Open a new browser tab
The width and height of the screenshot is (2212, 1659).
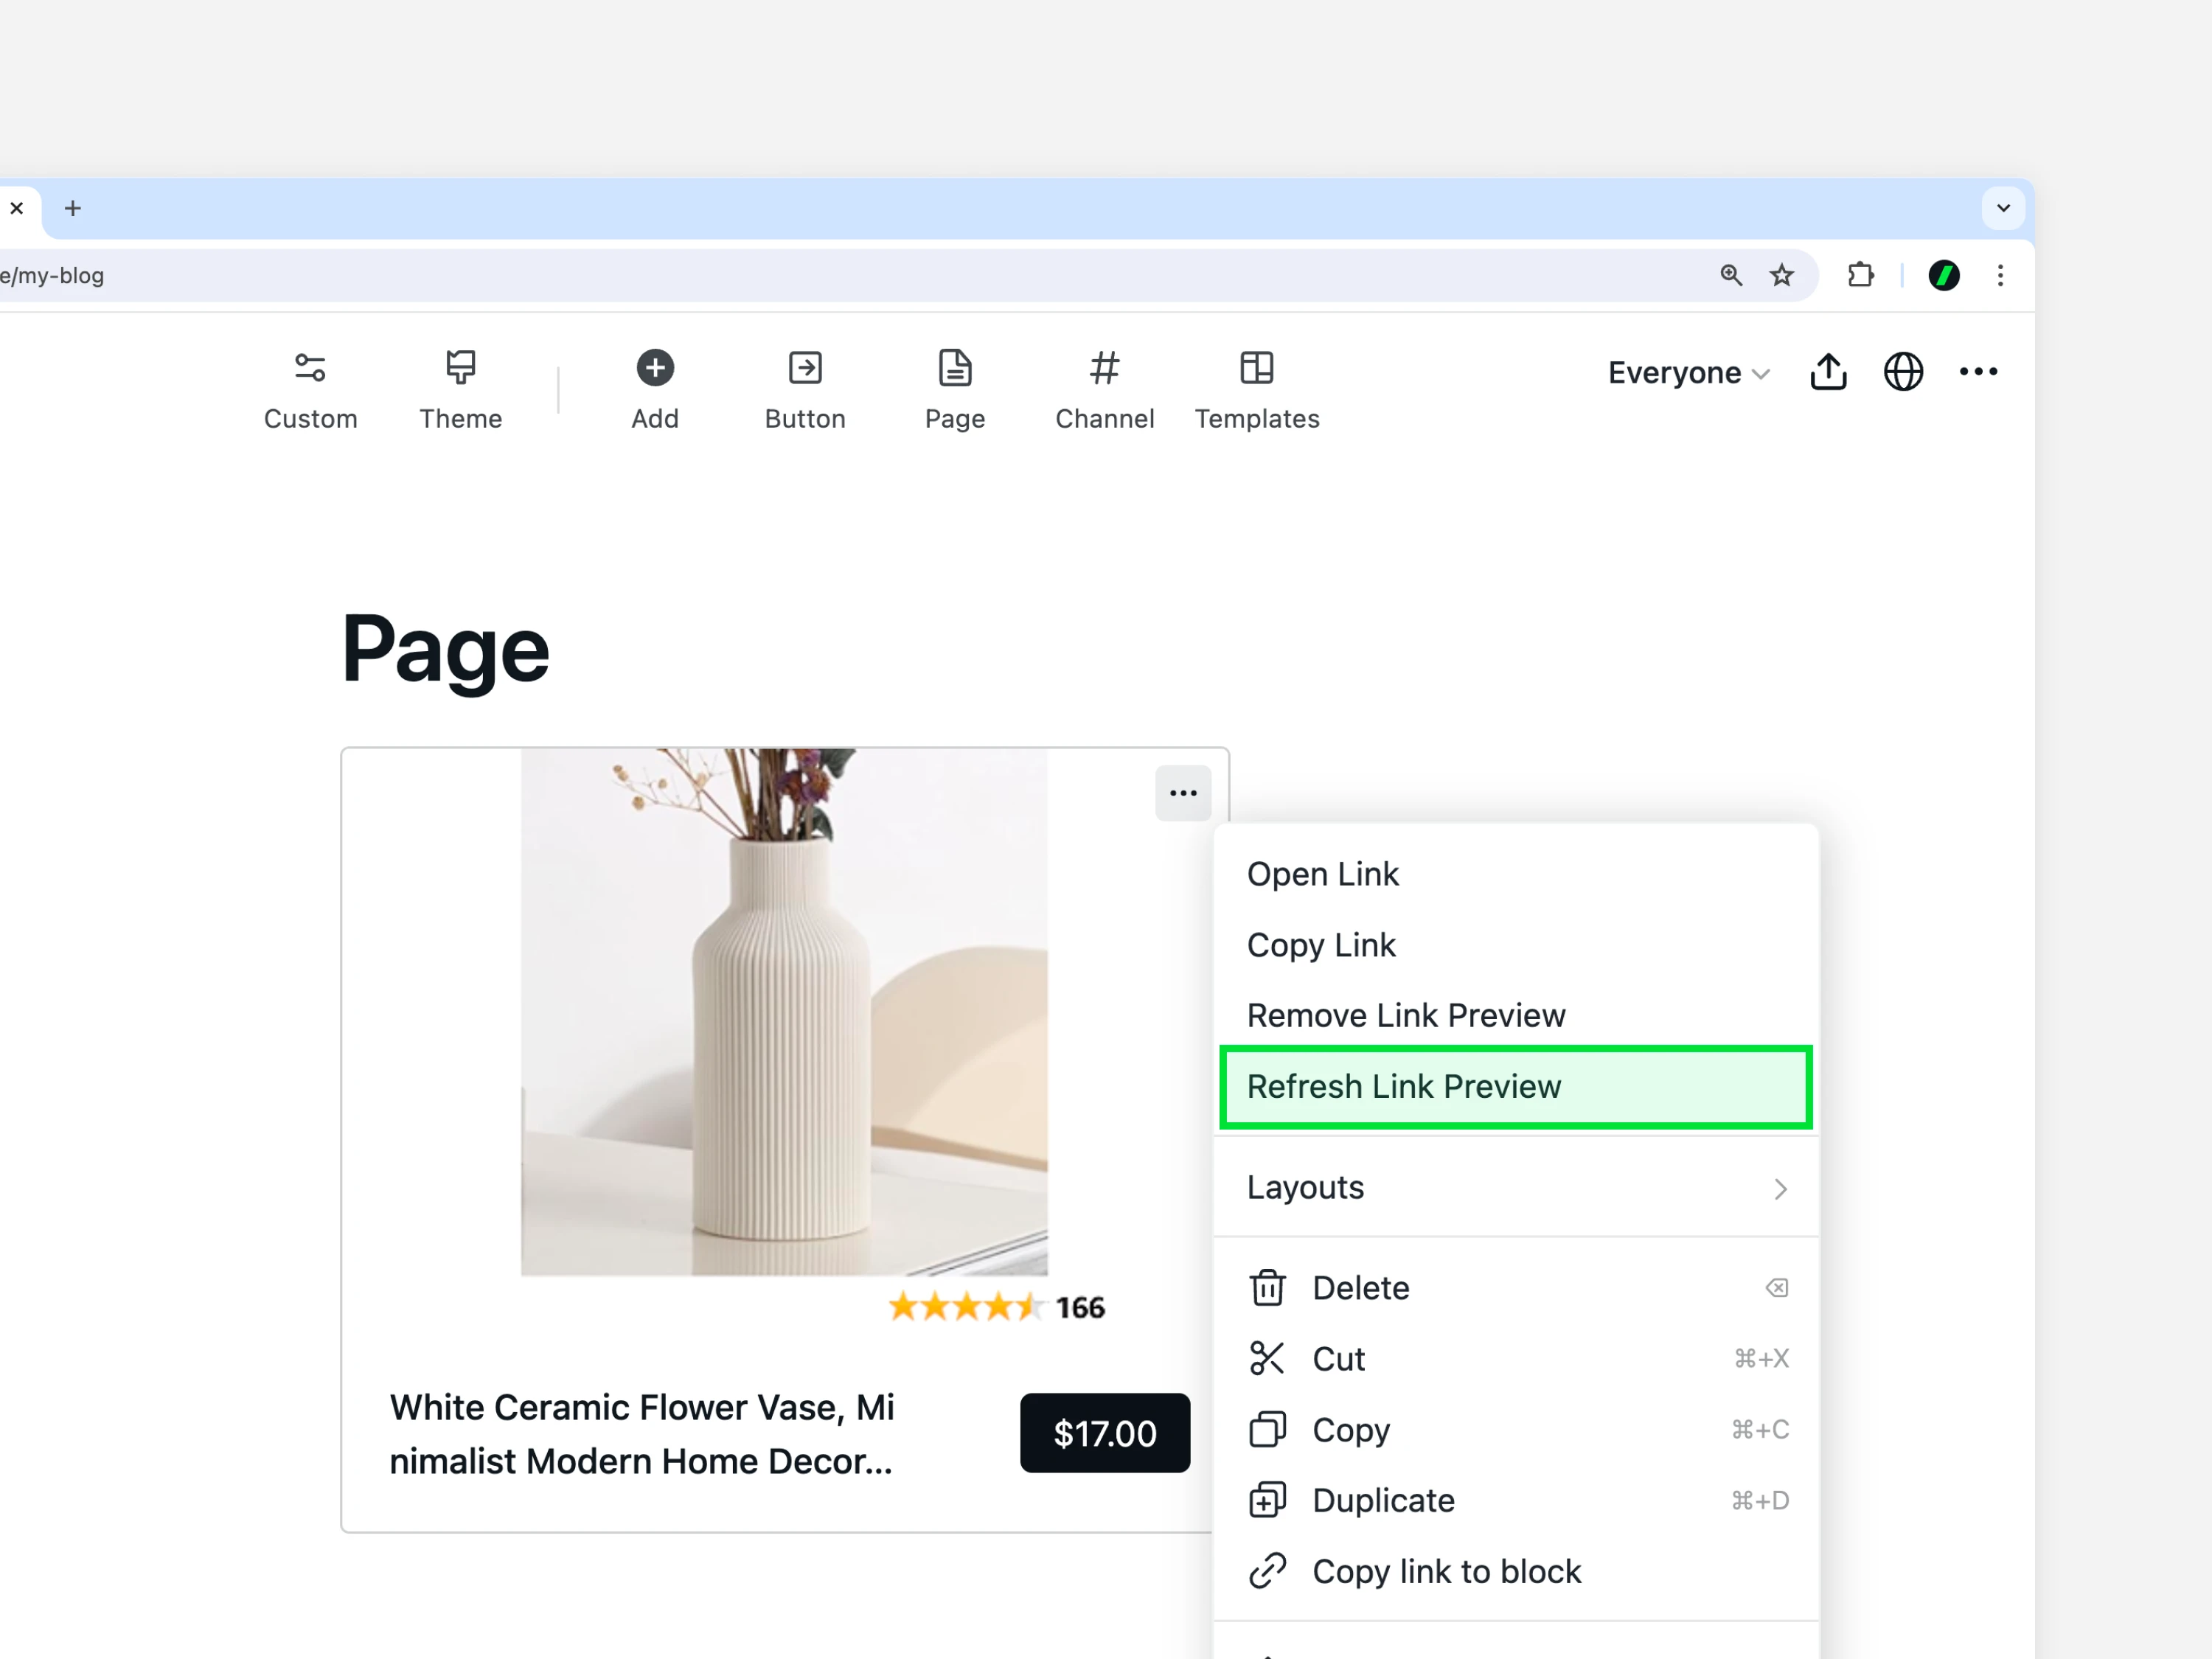[x=72, y=208]
